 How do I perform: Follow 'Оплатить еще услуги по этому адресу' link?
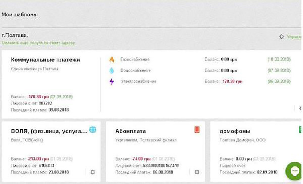pyautogui.click(x=38, y=43)
